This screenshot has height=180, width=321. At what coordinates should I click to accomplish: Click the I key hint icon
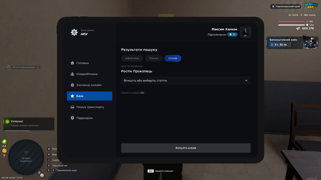pos(49,160)
